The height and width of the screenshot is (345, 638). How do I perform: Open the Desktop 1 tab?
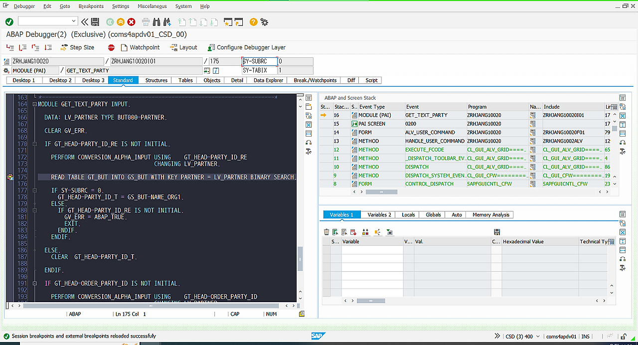click(x=24, y=80)
